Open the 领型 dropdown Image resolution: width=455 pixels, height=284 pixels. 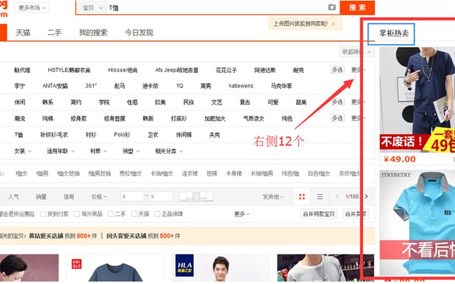coord(131,151)
